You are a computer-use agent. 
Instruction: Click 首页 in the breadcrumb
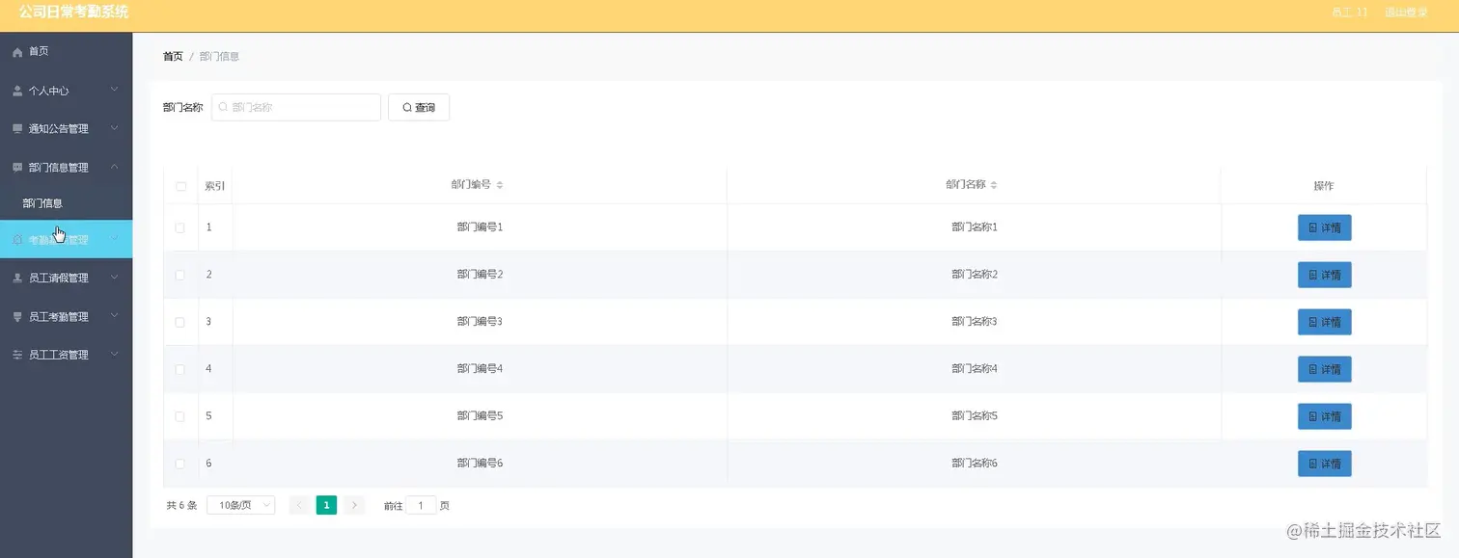tap(173, 57)
